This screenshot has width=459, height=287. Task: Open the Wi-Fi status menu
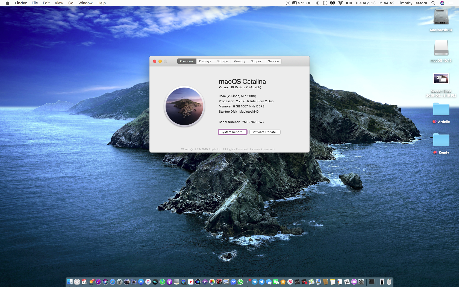click(x=340, y=3)
